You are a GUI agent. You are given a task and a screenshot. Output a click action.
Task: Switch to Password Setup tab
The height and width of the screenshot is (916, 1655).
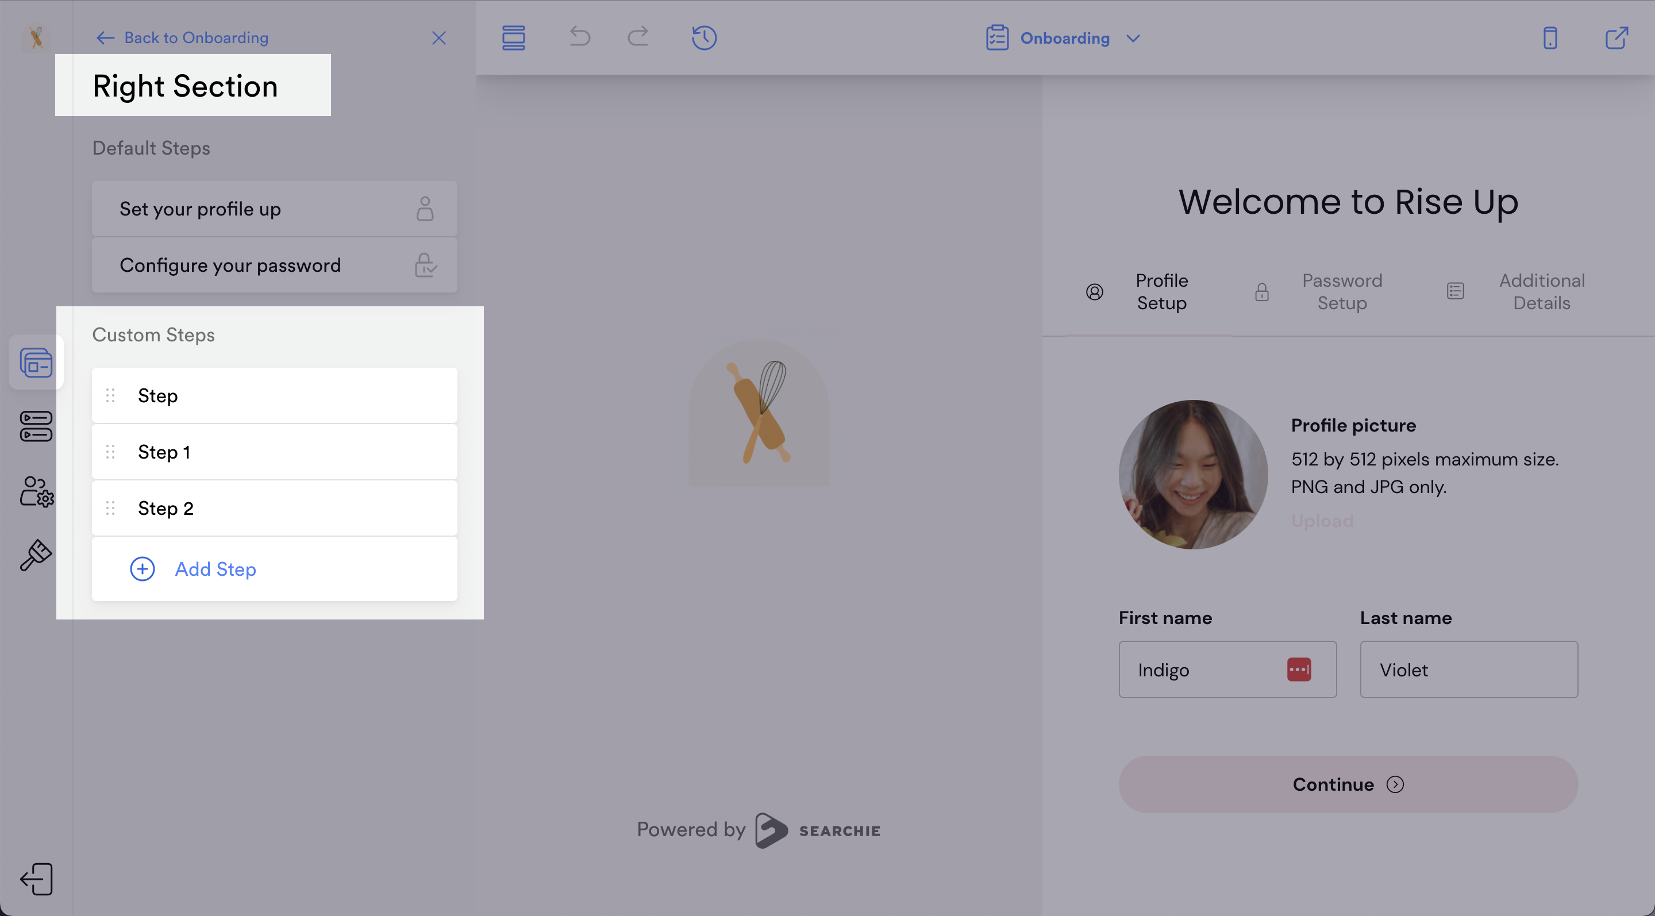(1341, 291)
